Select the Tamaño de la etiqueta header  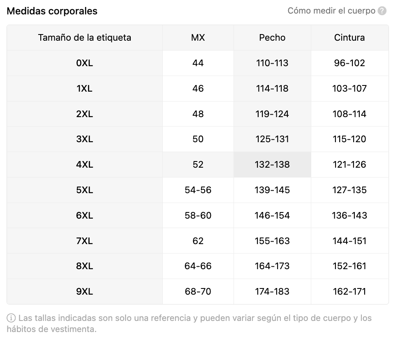click(x=85, y=38)
